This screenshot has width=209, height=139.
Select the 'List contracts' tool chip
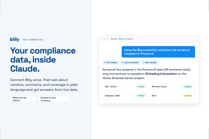130,62
